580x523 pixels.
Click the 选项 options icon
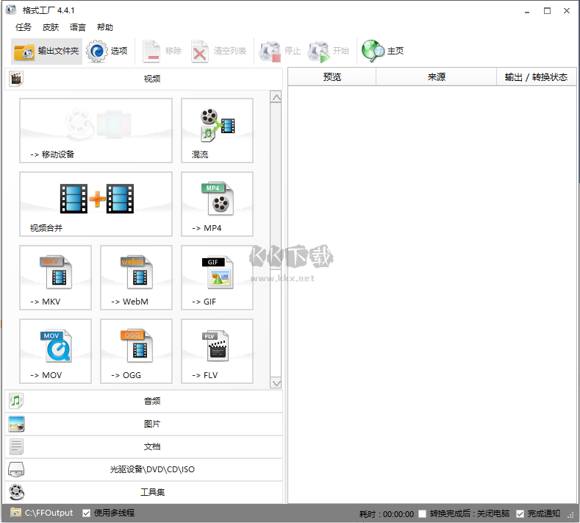(107, 51)
